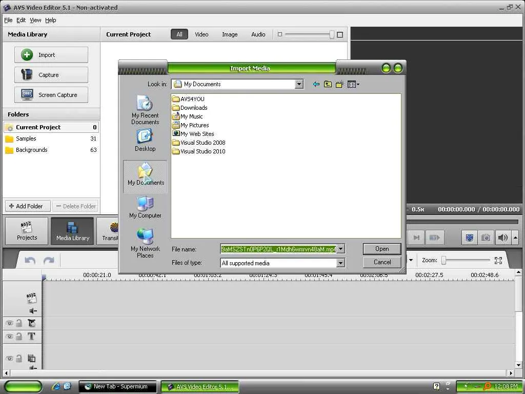Toggle visibility of the text track
This screenshot has height=394, width=525.
coord(9,337)
